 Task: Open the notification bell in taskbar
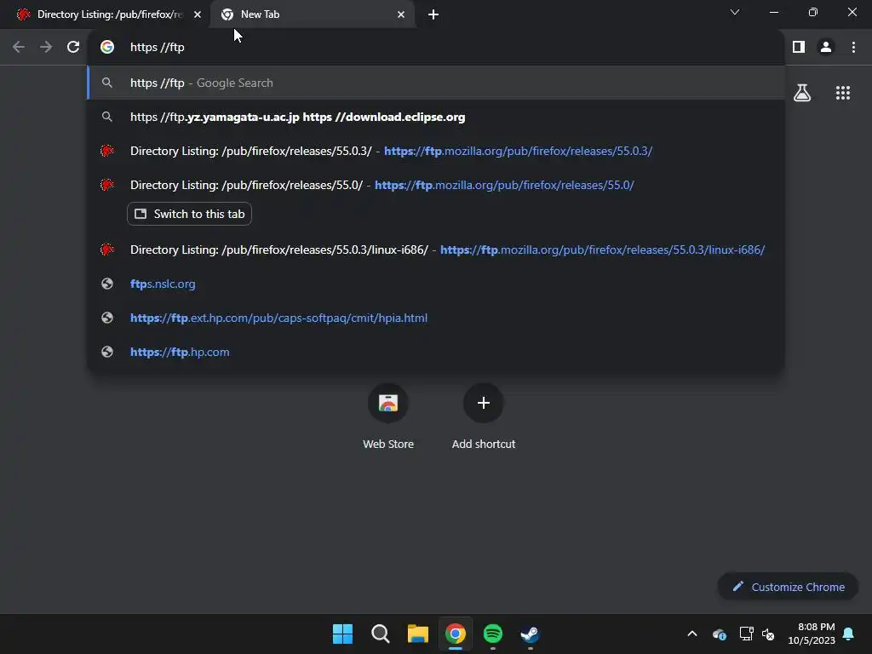[849, 634]
